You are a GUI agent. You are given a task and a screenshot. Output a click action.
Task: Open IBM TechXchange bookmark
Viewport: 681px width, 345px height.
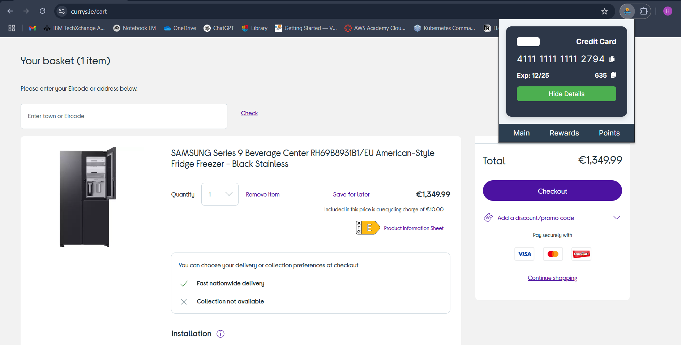[x=74, y=28]
